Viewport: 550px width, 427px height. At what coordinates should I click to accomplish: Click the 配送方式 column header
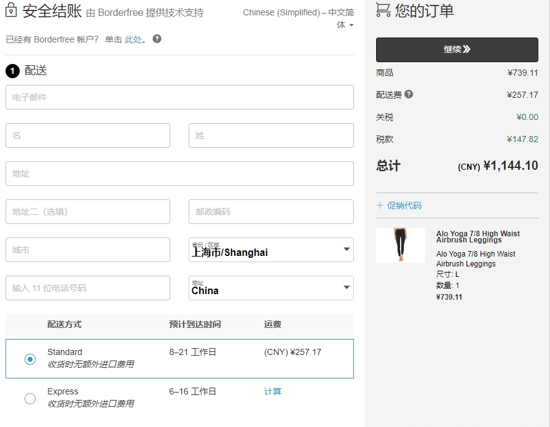tap(65, 324)
